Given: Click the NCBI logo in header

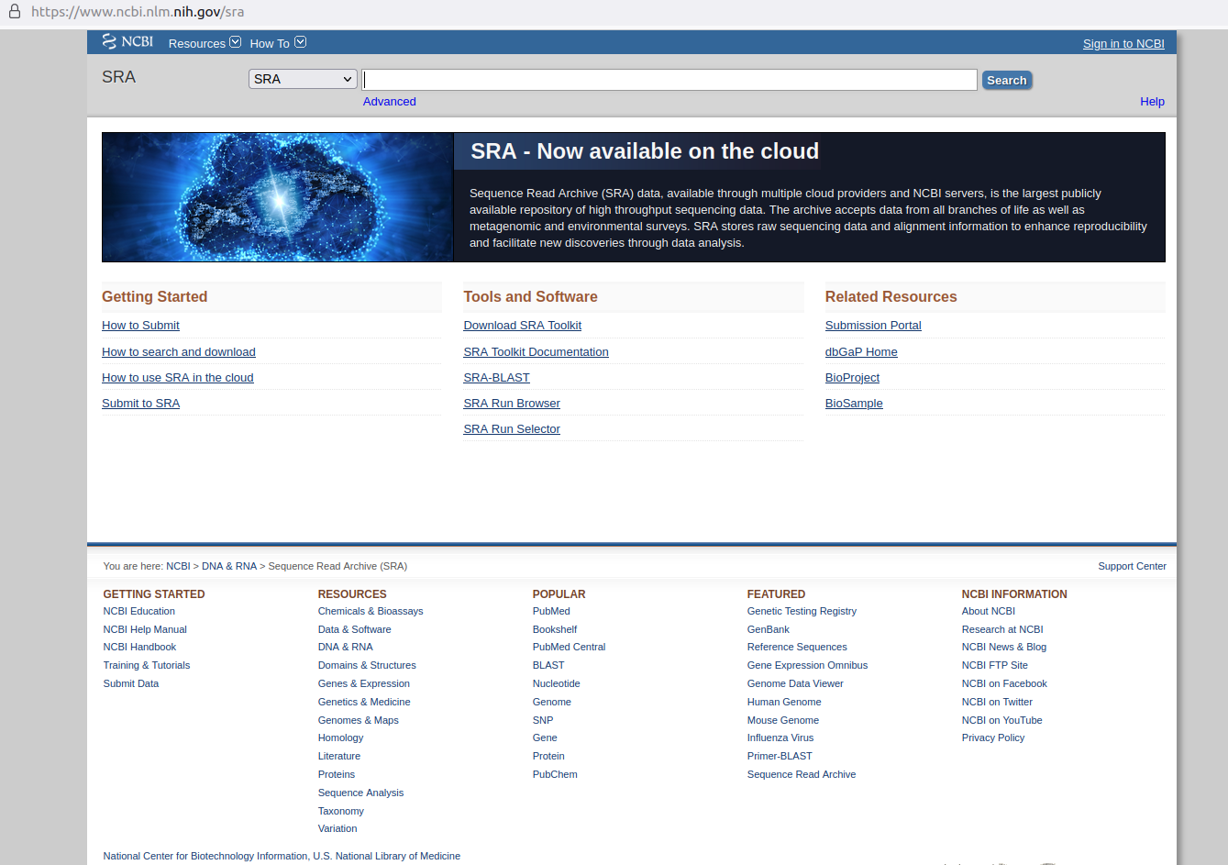Looking at the screenshot, I should pyautogui.click(x=127, y=41).
